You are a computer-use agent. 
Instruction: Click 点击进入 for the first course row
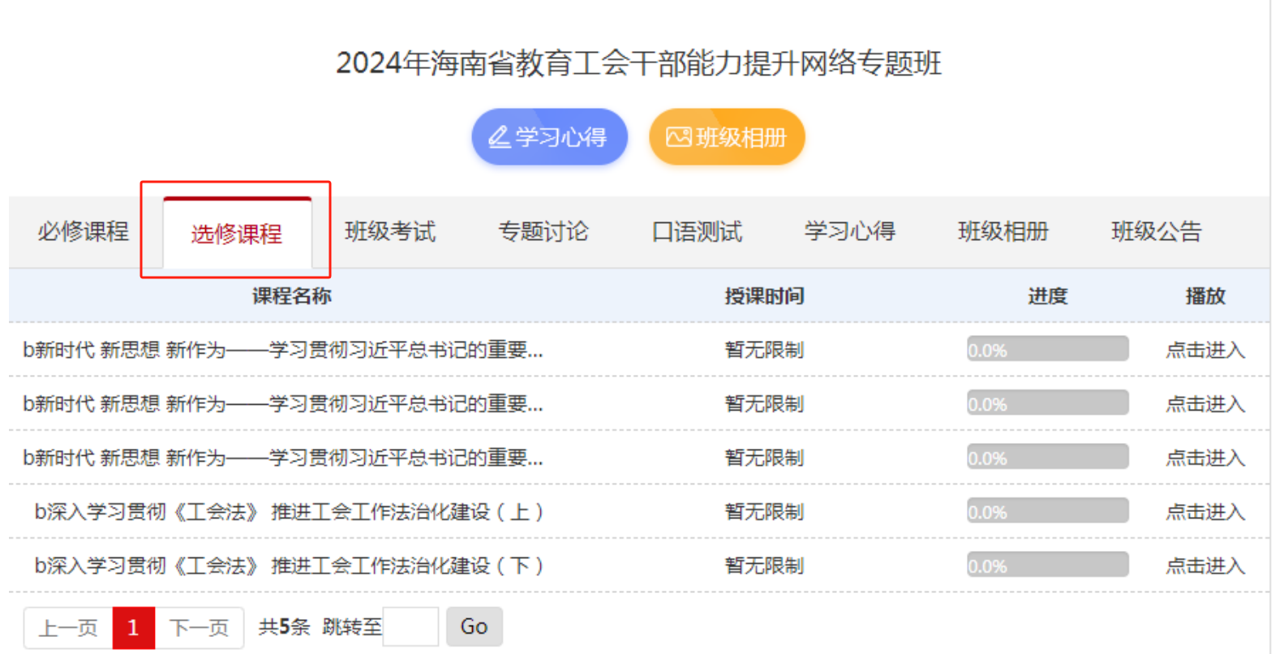click(x=1205, y=350)
